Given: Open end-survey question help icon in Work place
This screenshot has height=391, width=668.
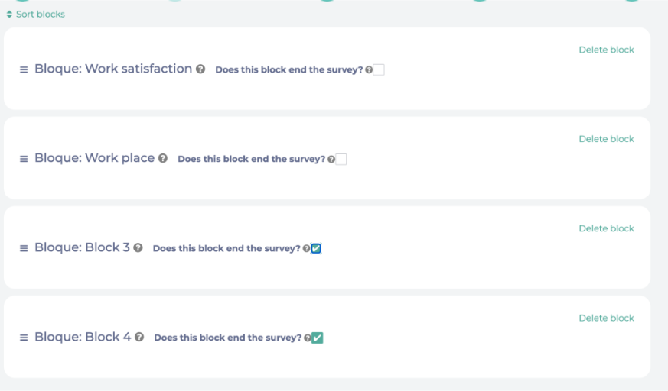Looking at the screenshot, I should point(331,160).
